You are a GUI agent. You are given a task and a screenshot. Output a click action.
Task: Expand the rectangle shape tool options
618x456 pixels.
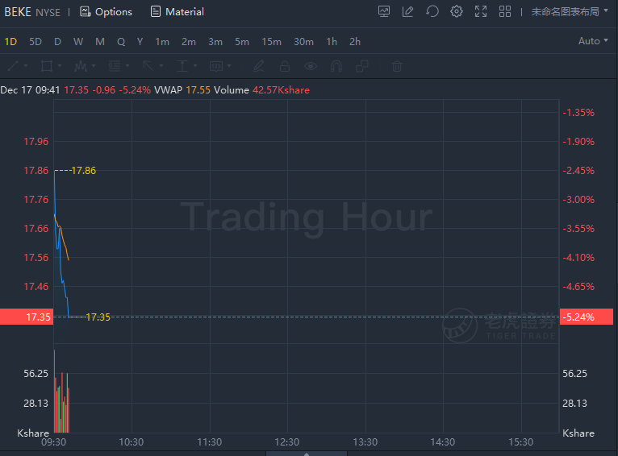pyautogui.click(x=60, y=66)
